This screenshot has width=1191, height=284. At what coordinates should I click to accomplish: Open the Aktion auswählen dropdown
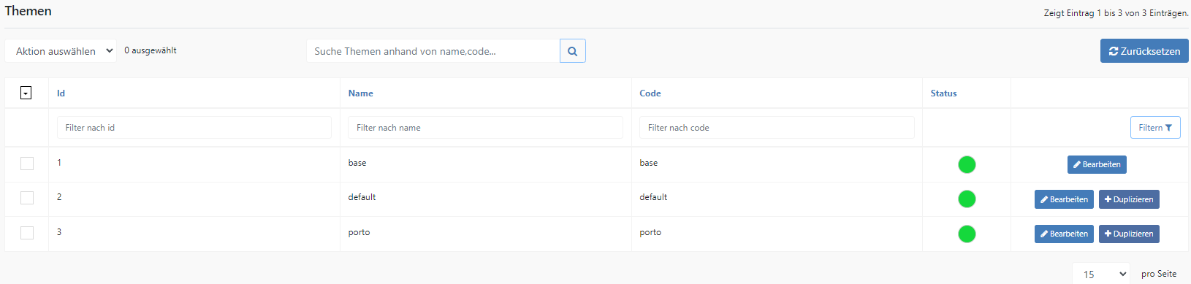click(61, 51)
